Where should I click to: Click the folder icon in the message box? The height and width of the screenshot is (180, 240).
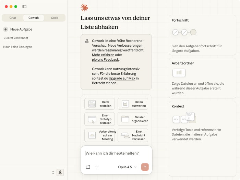tap(88, 167)
